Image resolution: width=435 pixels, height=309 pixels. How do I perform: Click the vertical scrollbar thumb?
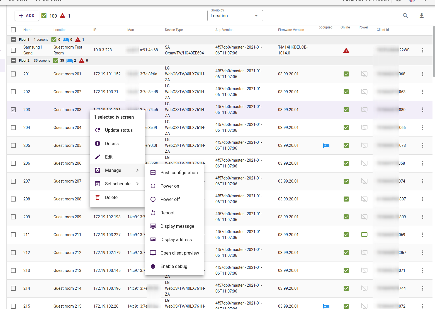434,51
